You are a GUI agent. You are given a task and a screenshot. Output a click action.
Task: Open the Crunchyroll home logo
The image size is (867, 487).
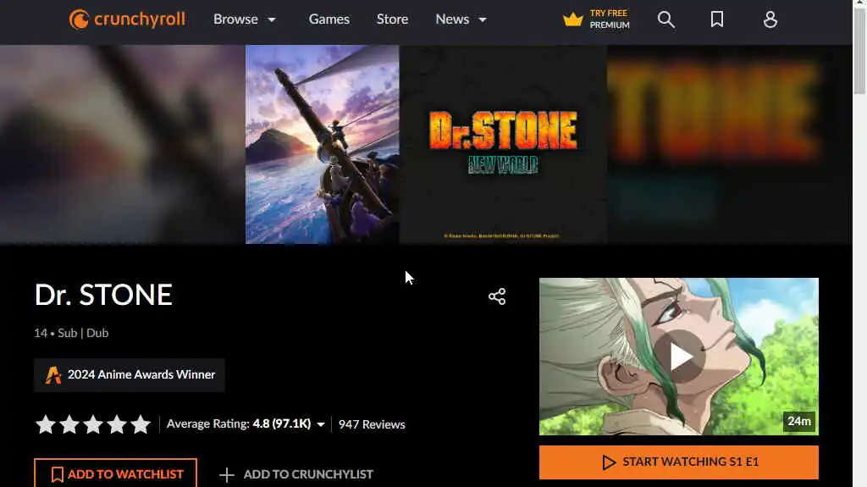point(127,19)
